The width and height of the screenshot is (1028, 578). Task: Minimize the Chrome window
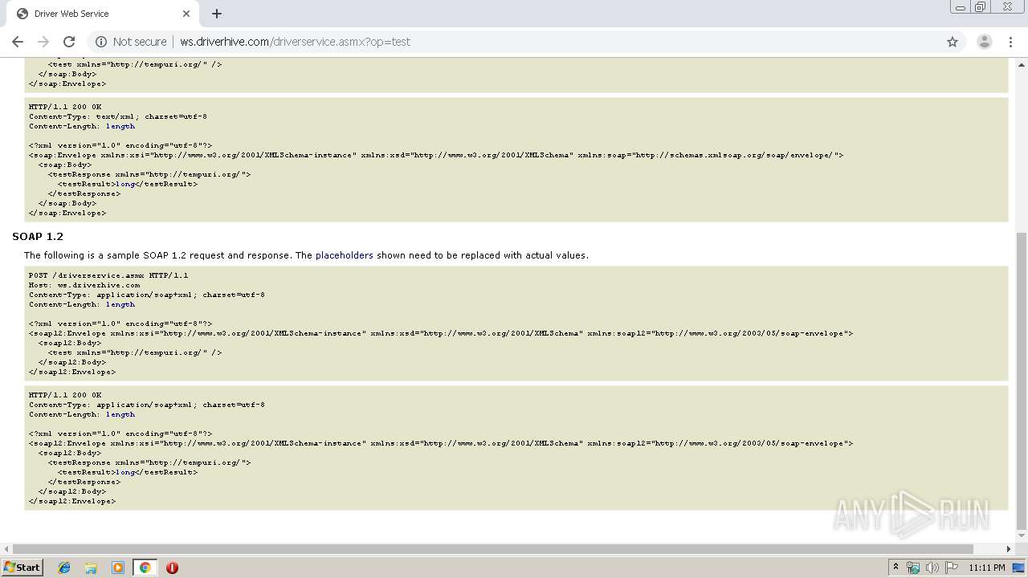[x=960, y=7]
